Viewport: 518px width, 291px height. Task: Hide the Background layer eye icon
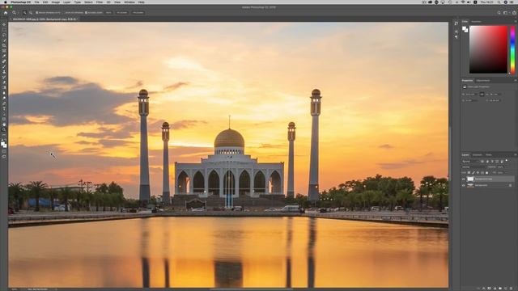[463, 185]
